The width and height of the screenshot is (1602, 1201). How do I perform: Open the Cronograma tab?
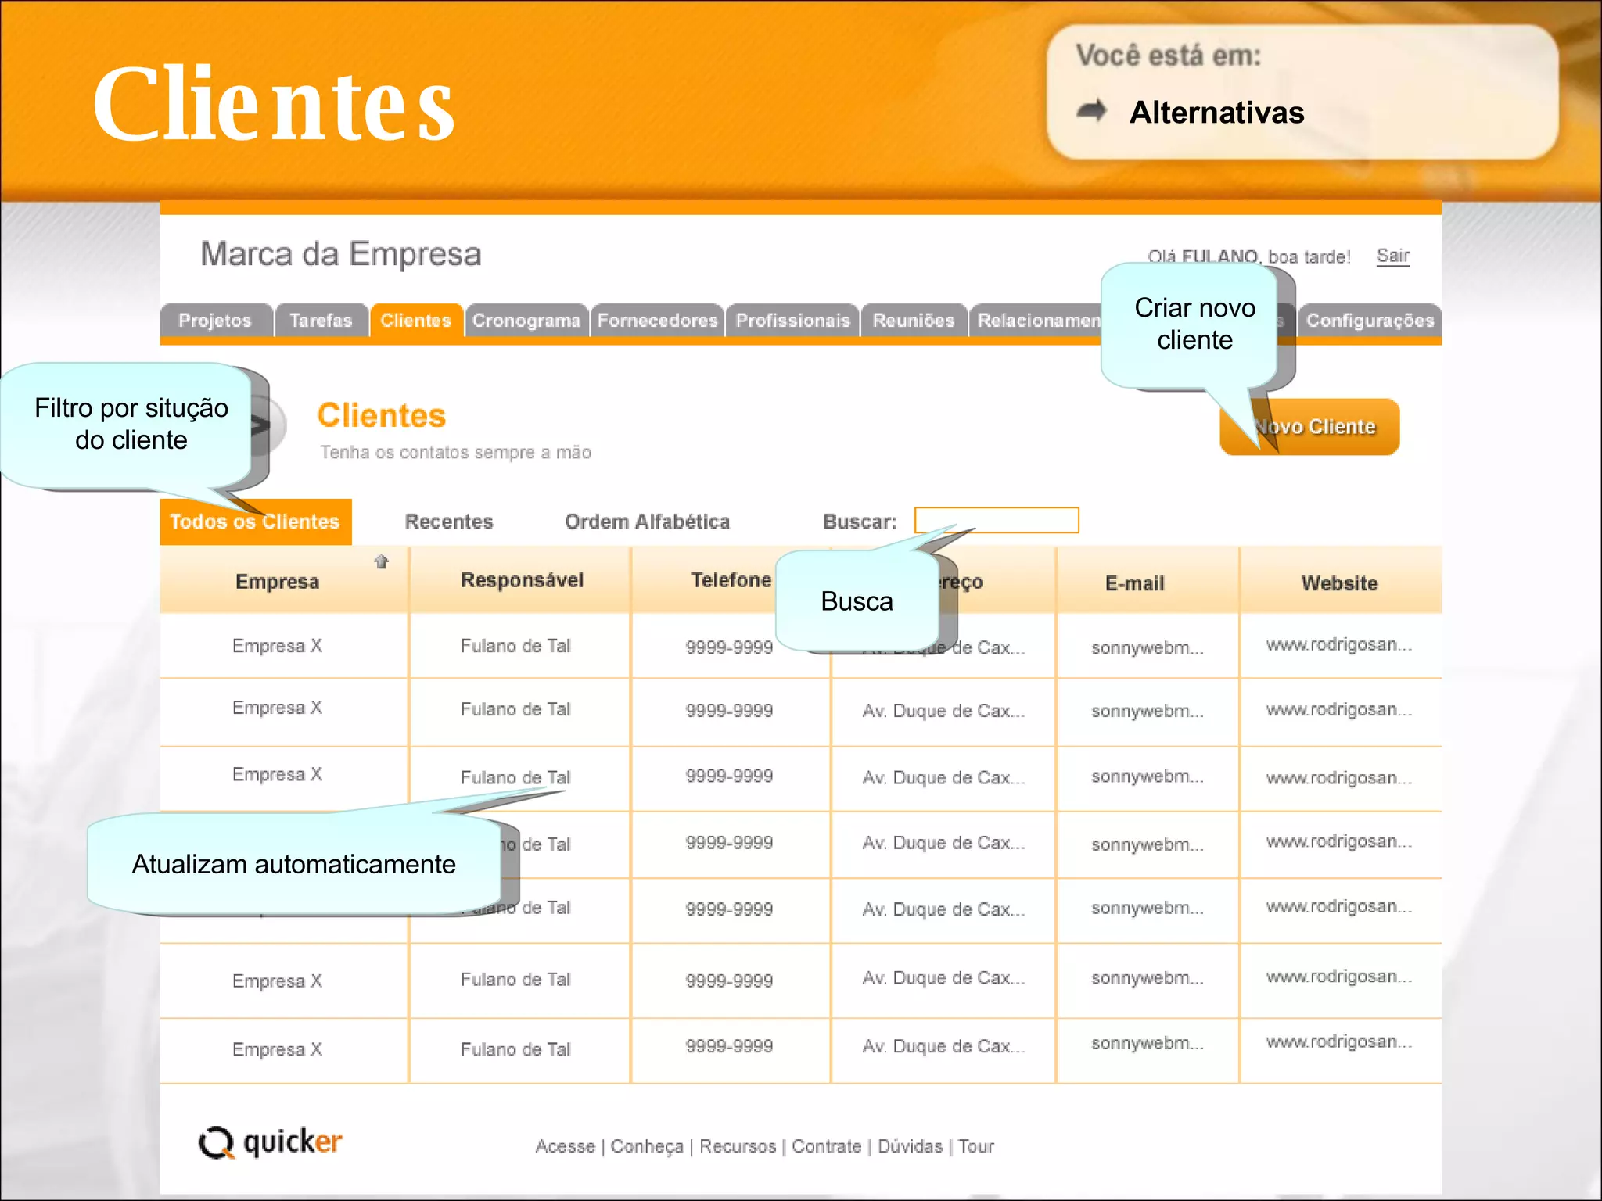pos(526,321)
